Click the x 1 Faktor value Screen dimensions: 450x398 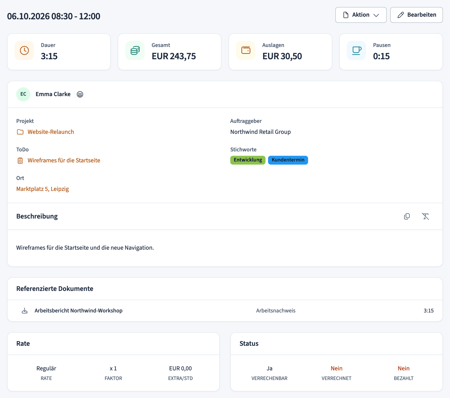(113, 369)
